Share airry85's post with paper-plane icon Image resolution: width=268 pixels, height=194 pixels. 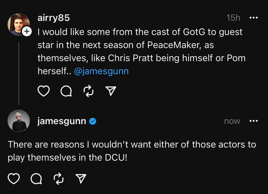tap(110, 92)
